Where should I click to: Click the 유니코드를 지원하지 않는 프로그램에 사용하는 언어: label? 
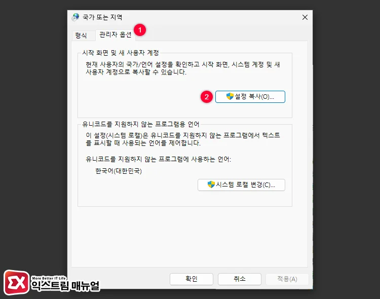pyautogui.click(x=158, y=159)
